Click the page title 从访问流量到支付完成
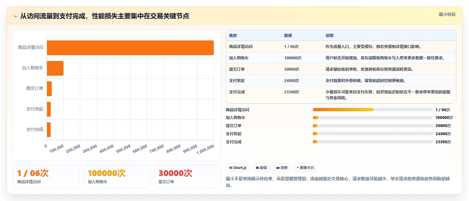Screen dimensions: 469x201 (105, 16)
